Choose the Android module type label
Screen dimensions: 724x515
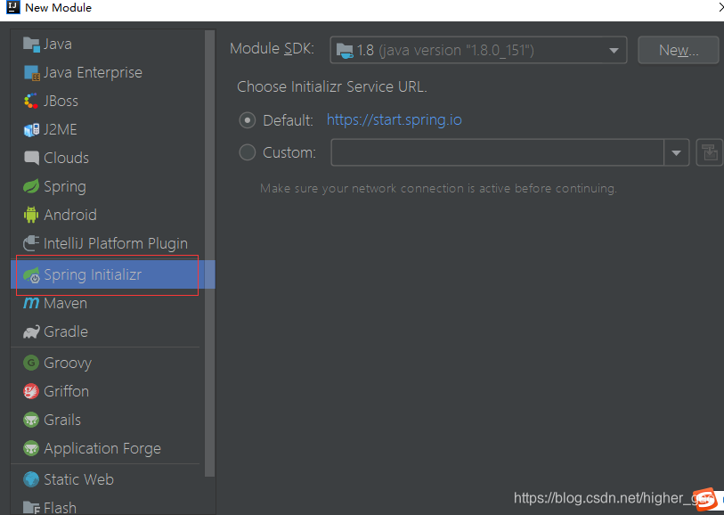tap(70, 216)
